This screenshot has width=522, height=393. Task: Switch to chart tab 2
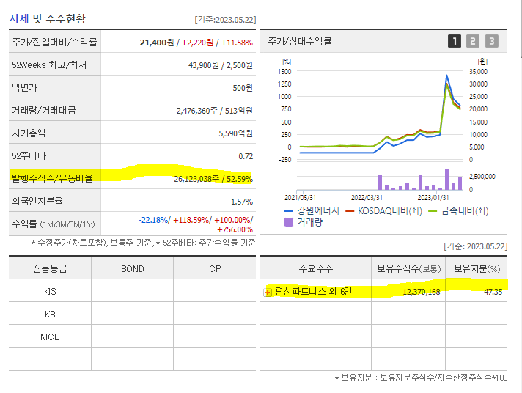(473, 41)
